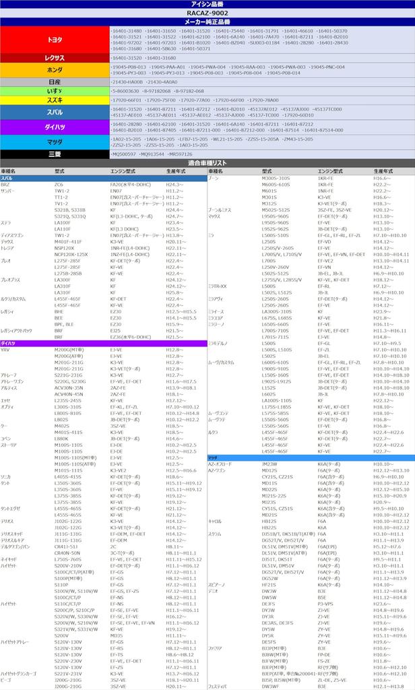Select the ハイゼットグランカーゴ vehicle name
The width and height of the screenshot is (415, 690).
(x=18, y=674)
